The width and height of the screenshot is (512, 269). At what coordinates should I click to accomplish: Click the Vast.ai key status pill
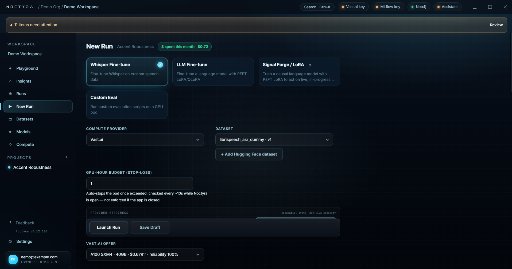[x=353, y=7]
